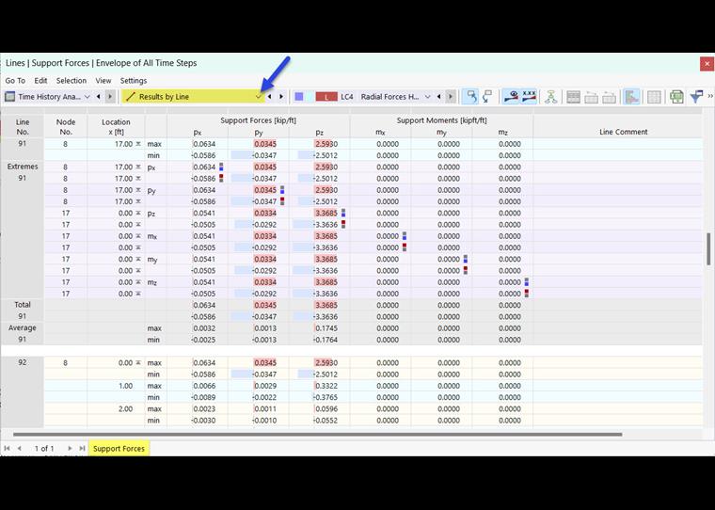Viewport: 715px width, 510px height.
Task: Open the Edit menu
Action: click(40, 80)
